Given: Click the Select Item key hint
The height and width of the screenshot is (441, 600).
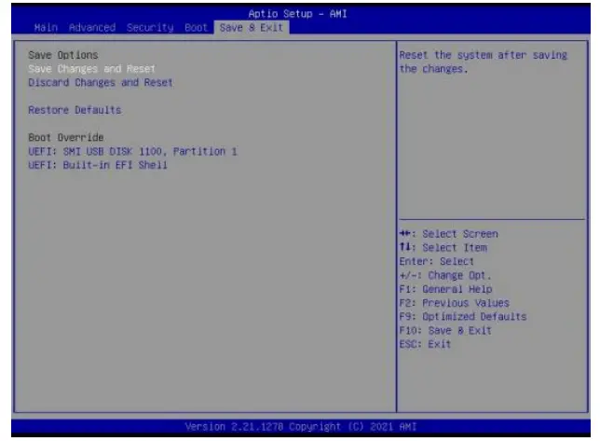Looking at the screenshot, I should (443, 248).
